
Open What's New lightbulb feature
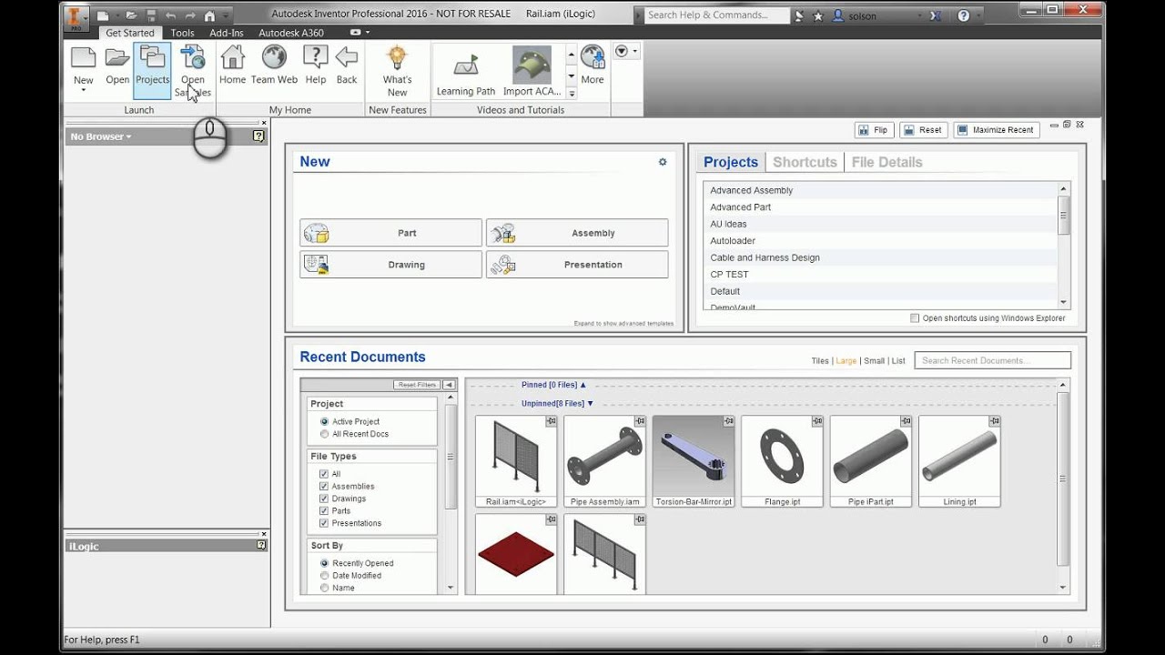click(x=397, y=58)
